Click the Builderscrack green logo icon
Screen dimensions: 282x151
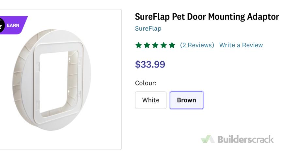click(x=208, y=139)
